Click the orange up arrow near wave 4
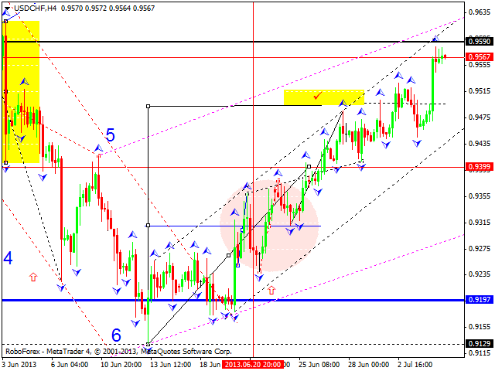The width and height of the screenshot is (495, 371). [33, 275]
